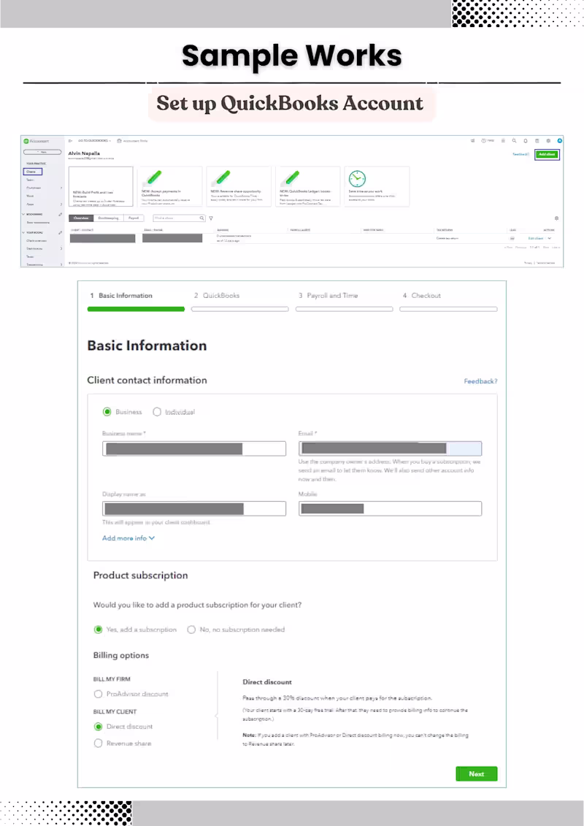Open Build Profit and Loss forecasts card
The height and width of the screenshot is (826, 584).
101,186
